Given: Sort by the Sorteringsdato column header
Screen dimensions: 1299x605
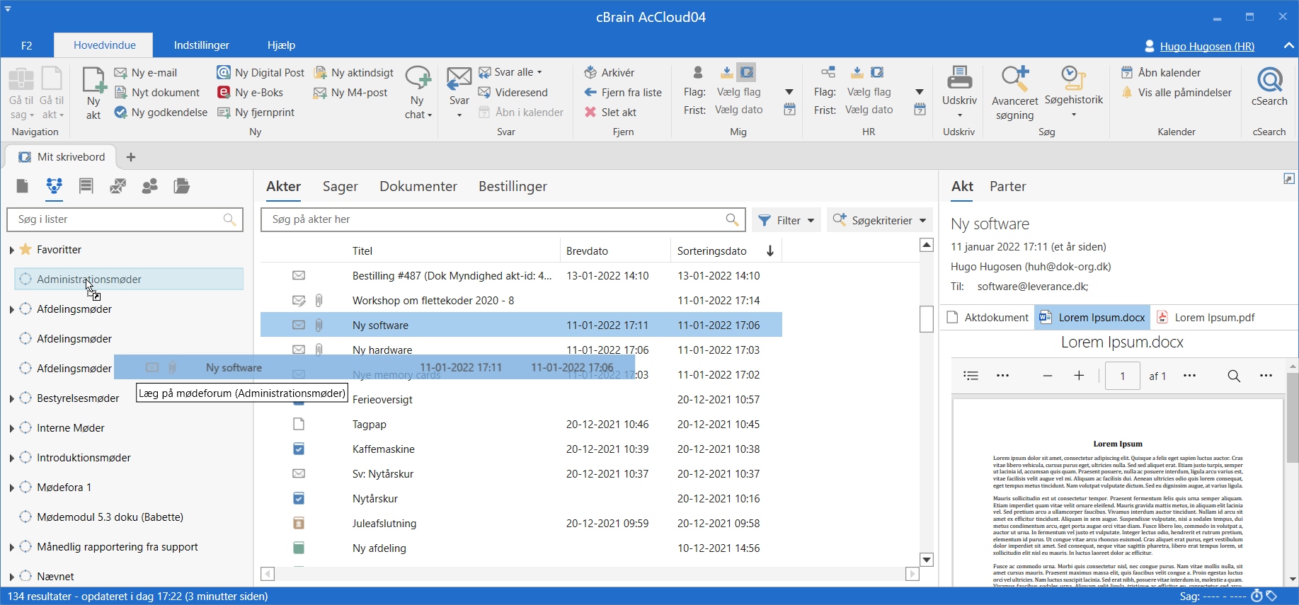Looking at the screenshot, I should pos(725,250).
